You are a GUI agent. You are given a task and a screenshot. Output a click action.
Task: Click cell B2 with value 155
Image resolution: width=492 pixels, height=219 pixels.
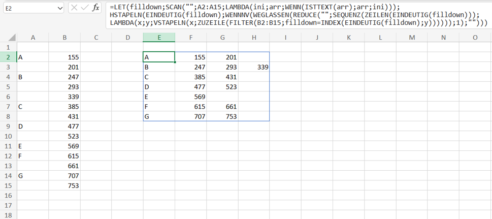64,57
